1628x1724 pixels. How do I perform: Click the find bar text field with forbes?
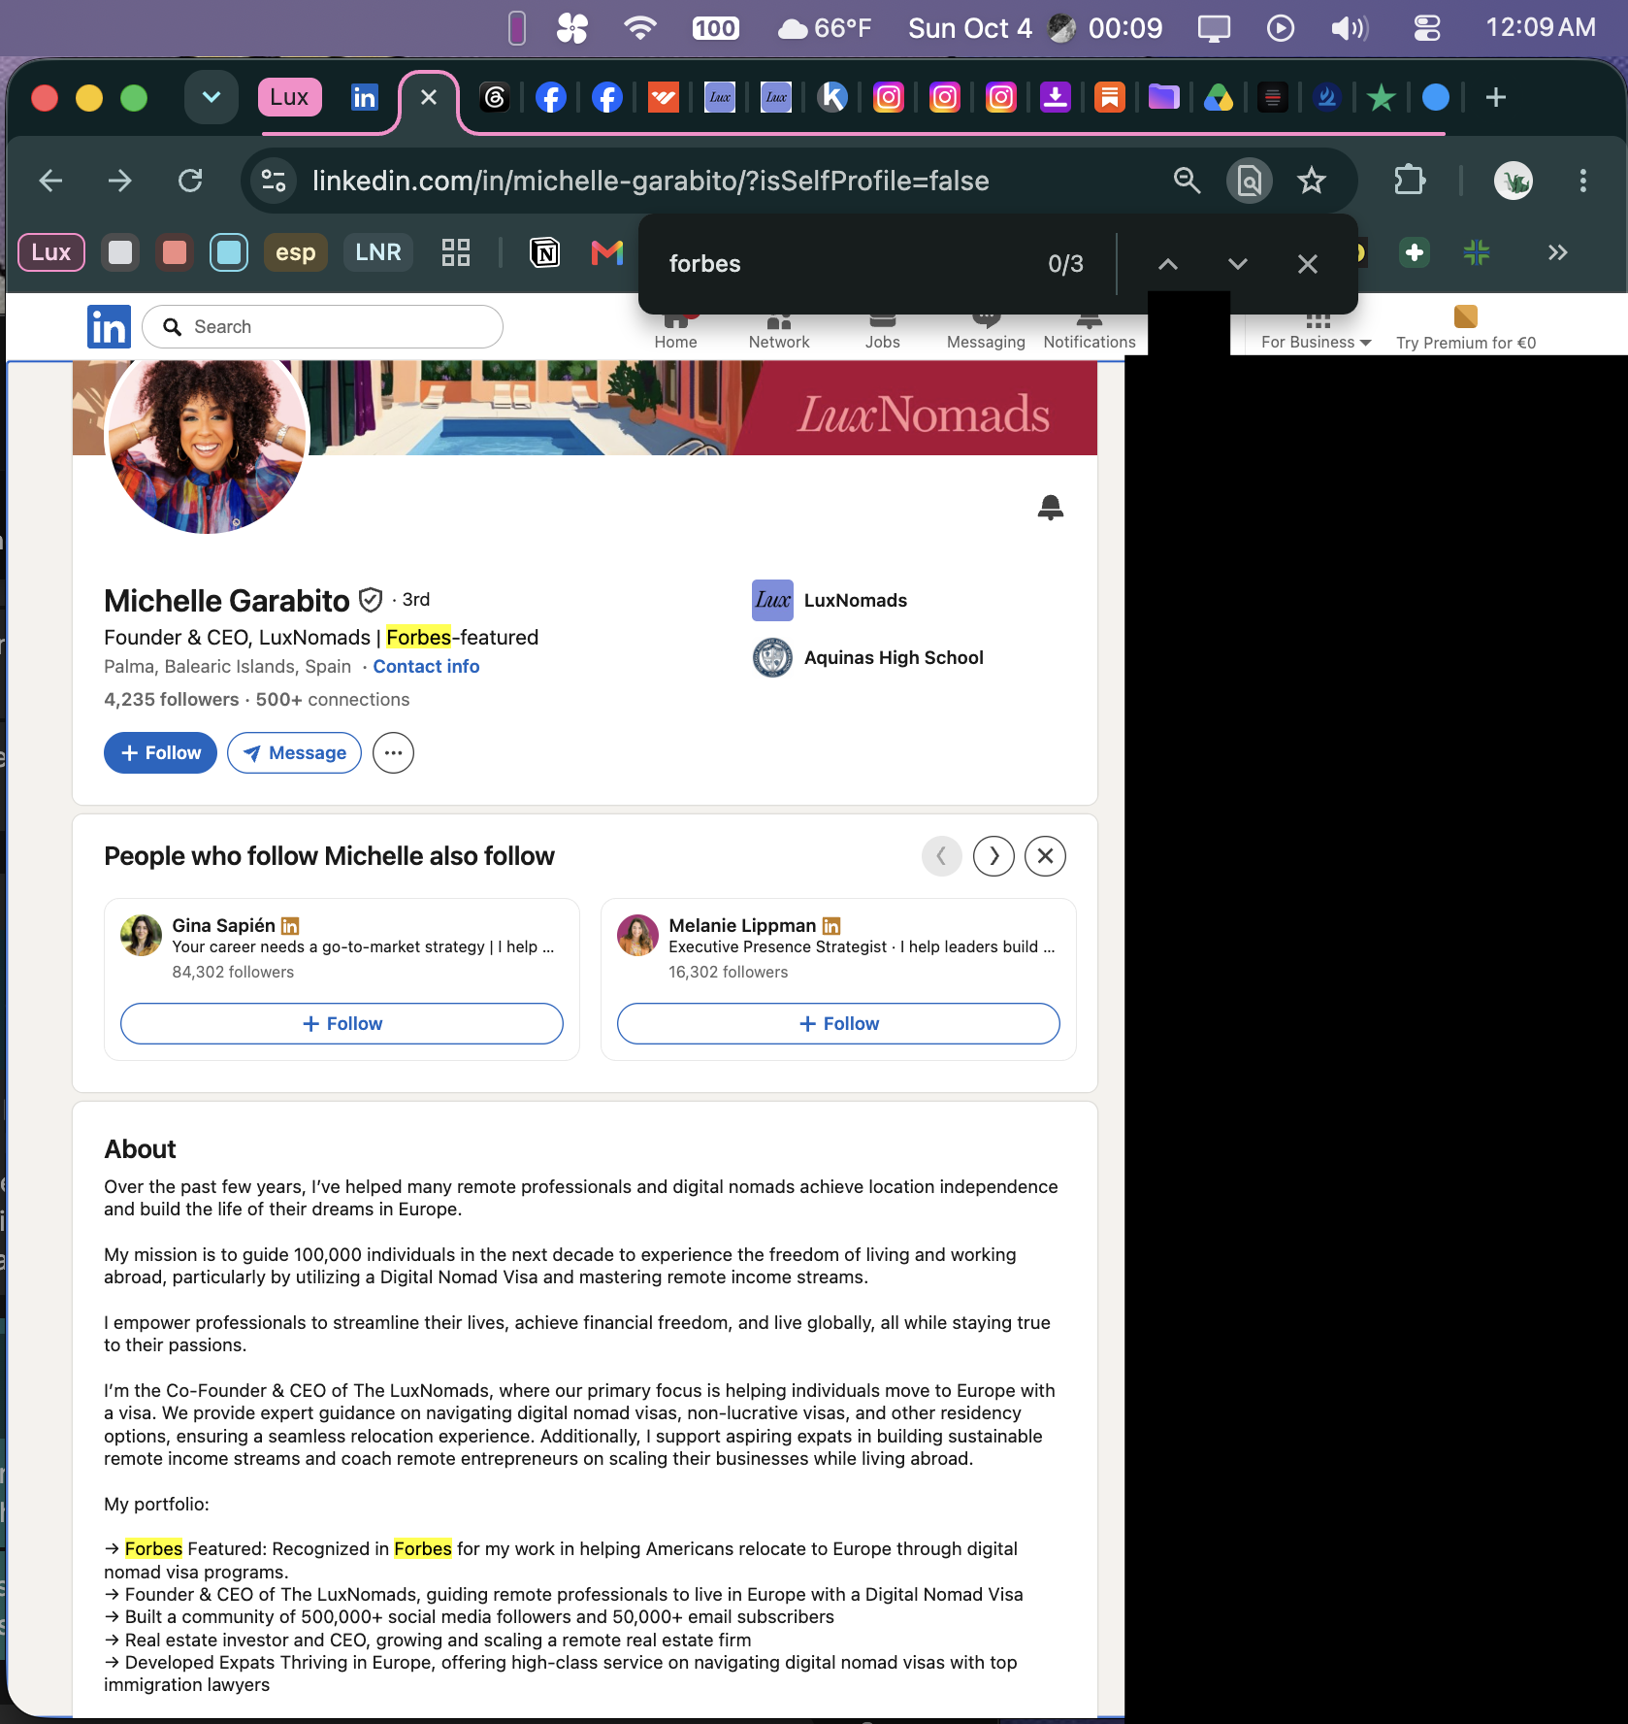[844, 264]
